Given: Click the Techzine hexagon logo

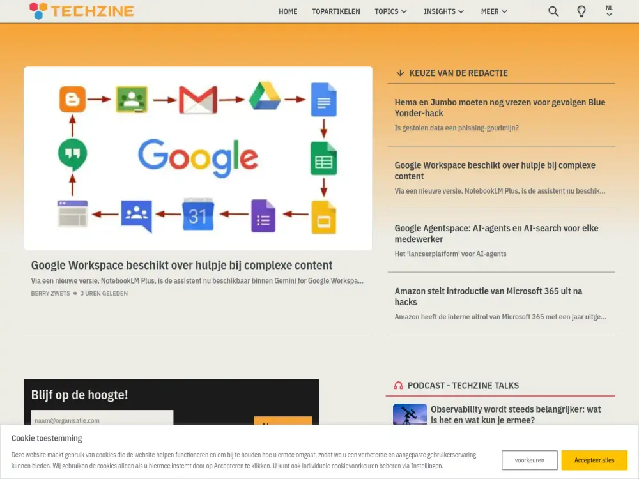Looking at the screenshot, I should (x=36, y=11).
